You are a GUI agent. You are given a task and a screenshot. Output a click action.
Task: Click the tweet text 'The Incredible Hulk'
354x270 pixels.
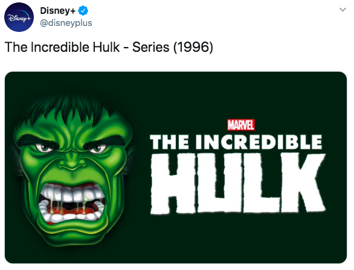(x=62, y=47)
